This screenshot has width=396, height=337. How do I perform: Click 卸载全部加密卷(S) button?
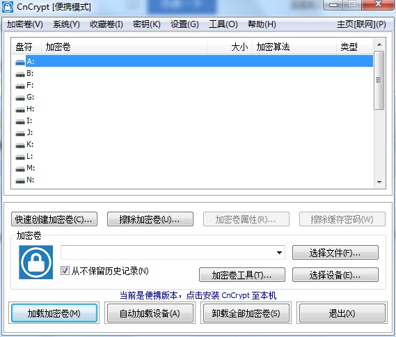[246, 313]
